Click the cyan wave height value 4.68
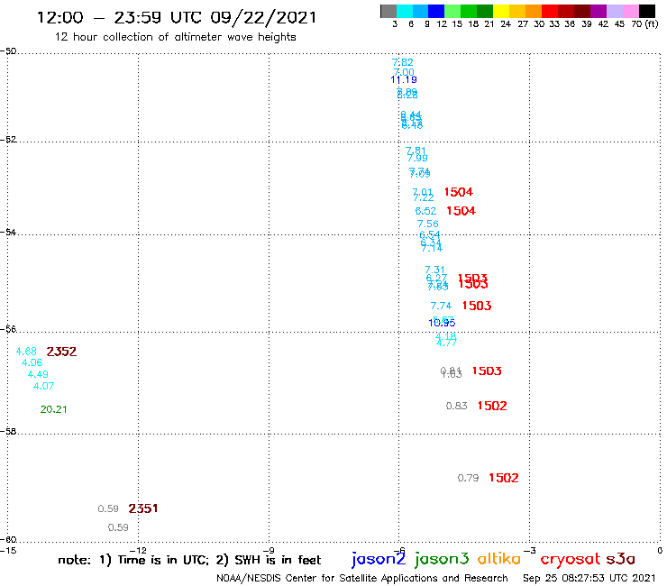Screen dimensions: 667x586 pos(26,352)
